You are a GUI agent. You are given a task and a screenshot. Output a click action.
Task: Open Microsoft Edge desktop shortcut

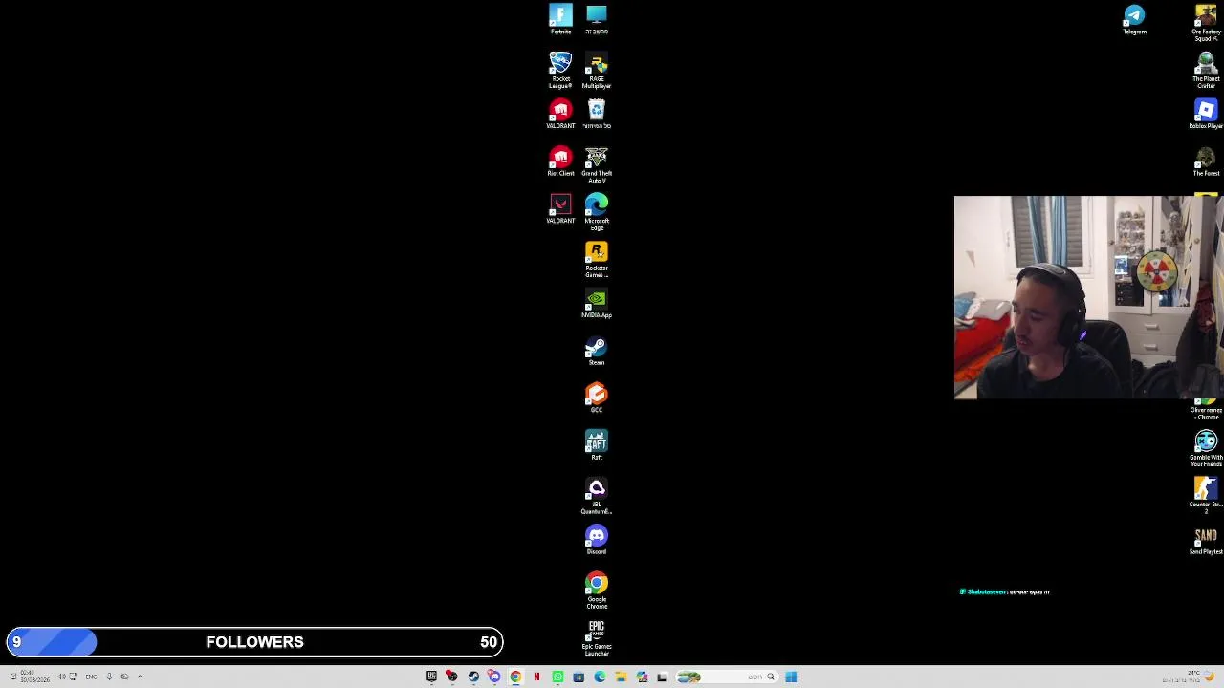(x=597, y=212)
